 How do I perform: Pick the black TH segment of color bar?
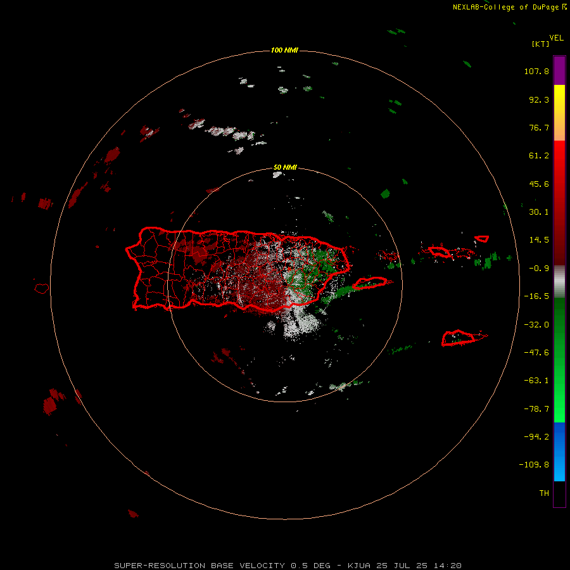[x=559, y=493]
